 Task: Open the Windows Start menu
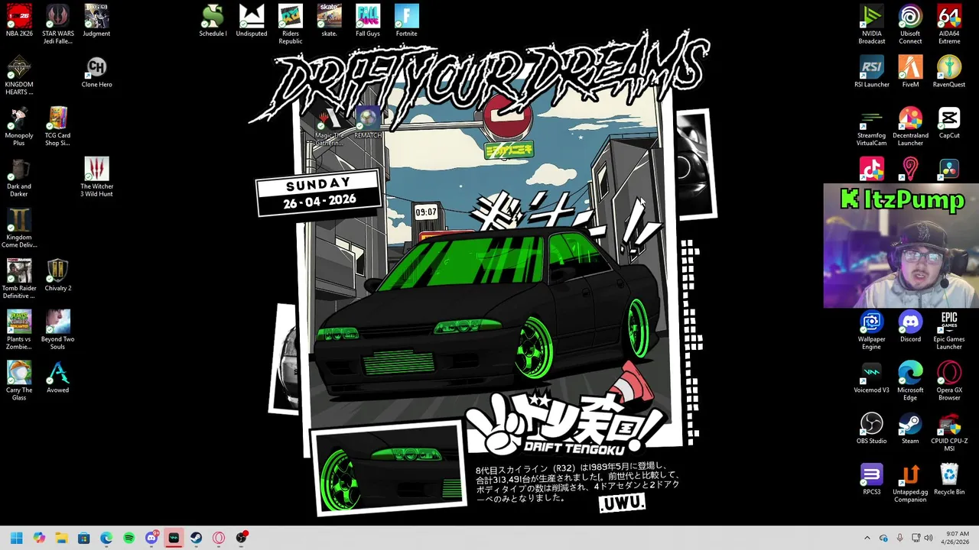tap(17, 538)
